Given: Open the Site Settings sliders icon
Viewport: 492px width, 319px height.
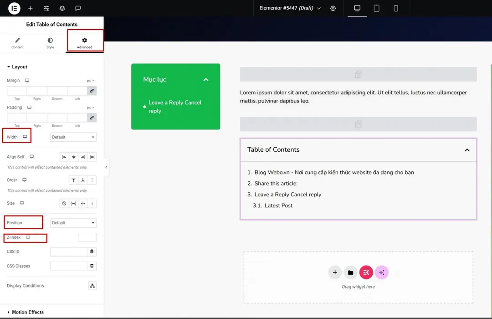Looking at the screenshot, I should pos(46,8).
